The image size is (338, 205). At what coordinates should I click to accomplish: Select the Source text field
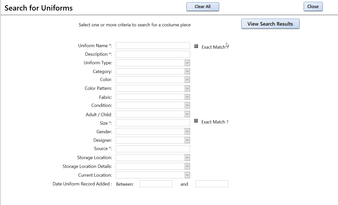153,149
